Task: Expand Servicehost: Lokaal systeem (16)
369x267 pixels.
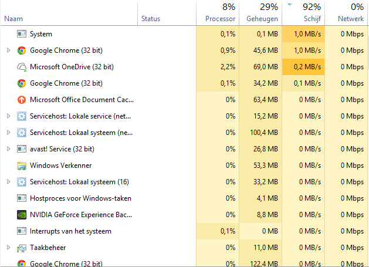Action: point(8,181)
